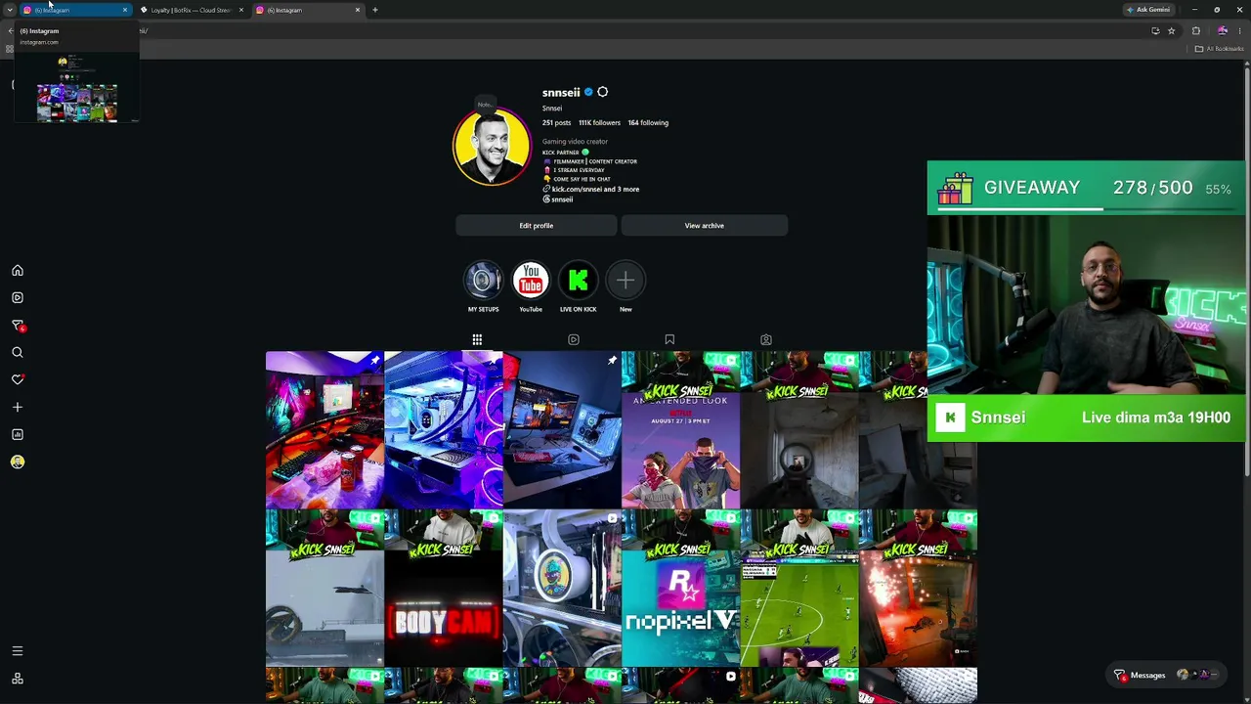Open the nopixel V post thumbnail
1251x704 pixels.
point(680,588)
